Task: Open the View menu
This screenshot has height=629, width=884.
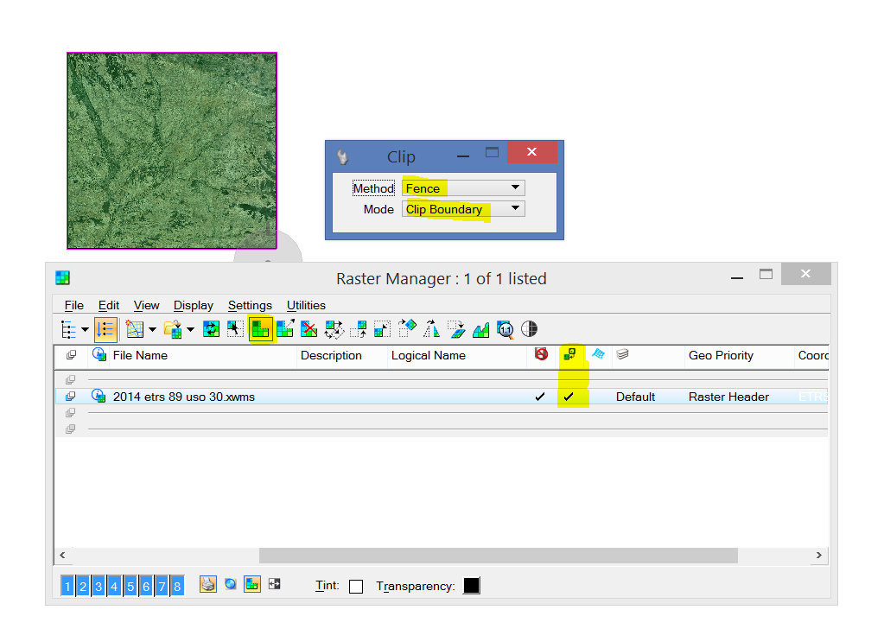Action: pyautogui.click(x=146, y=306)
